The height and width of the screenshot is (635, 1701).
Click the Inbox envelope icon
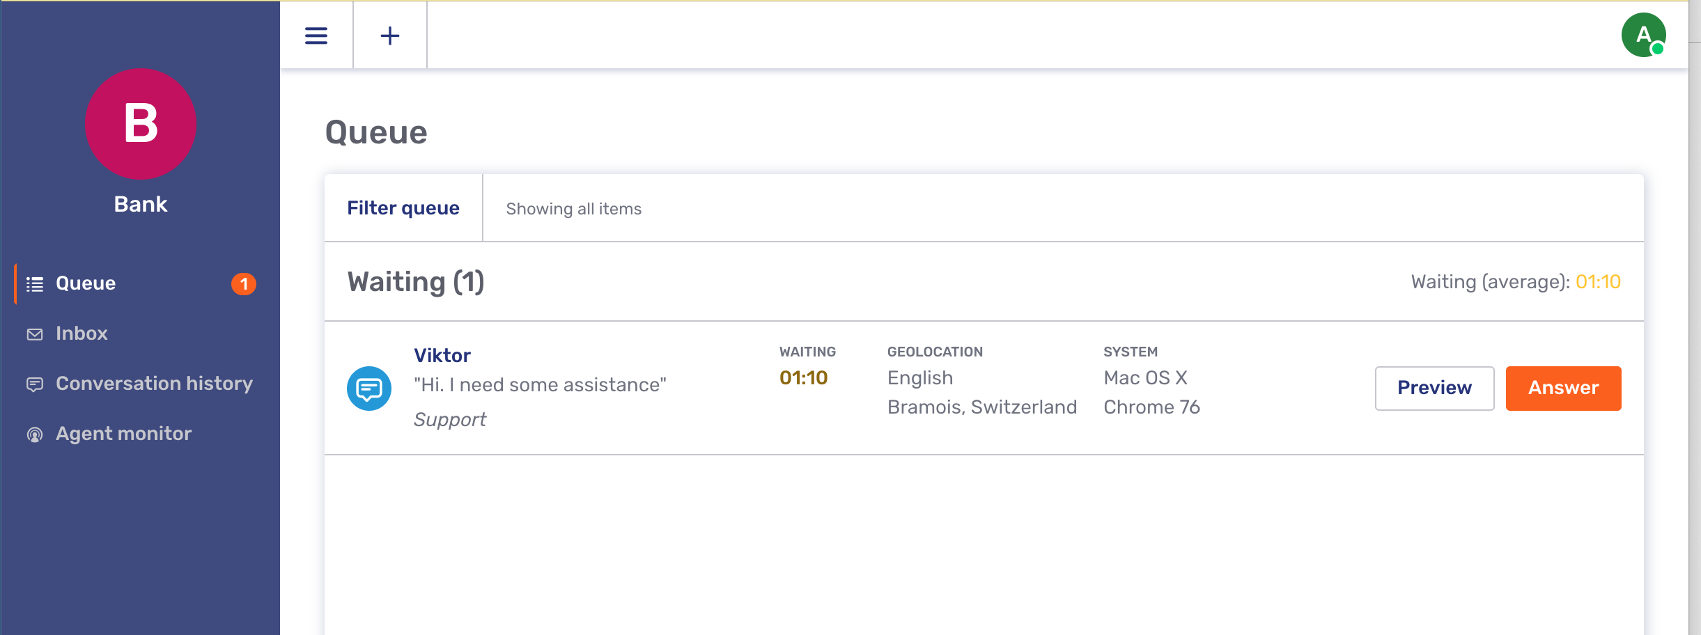(35, 334)
